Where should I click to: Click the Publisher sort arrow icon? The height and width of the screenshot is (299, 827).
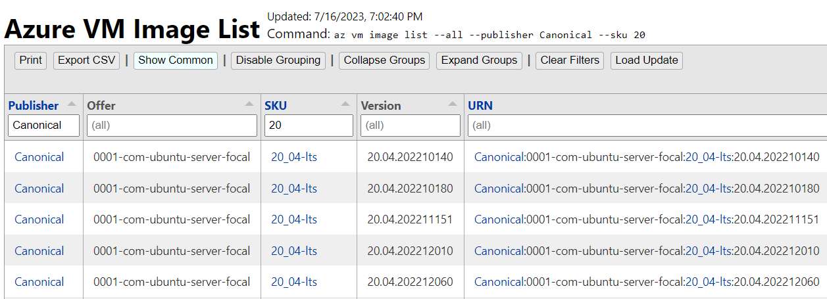72,104
